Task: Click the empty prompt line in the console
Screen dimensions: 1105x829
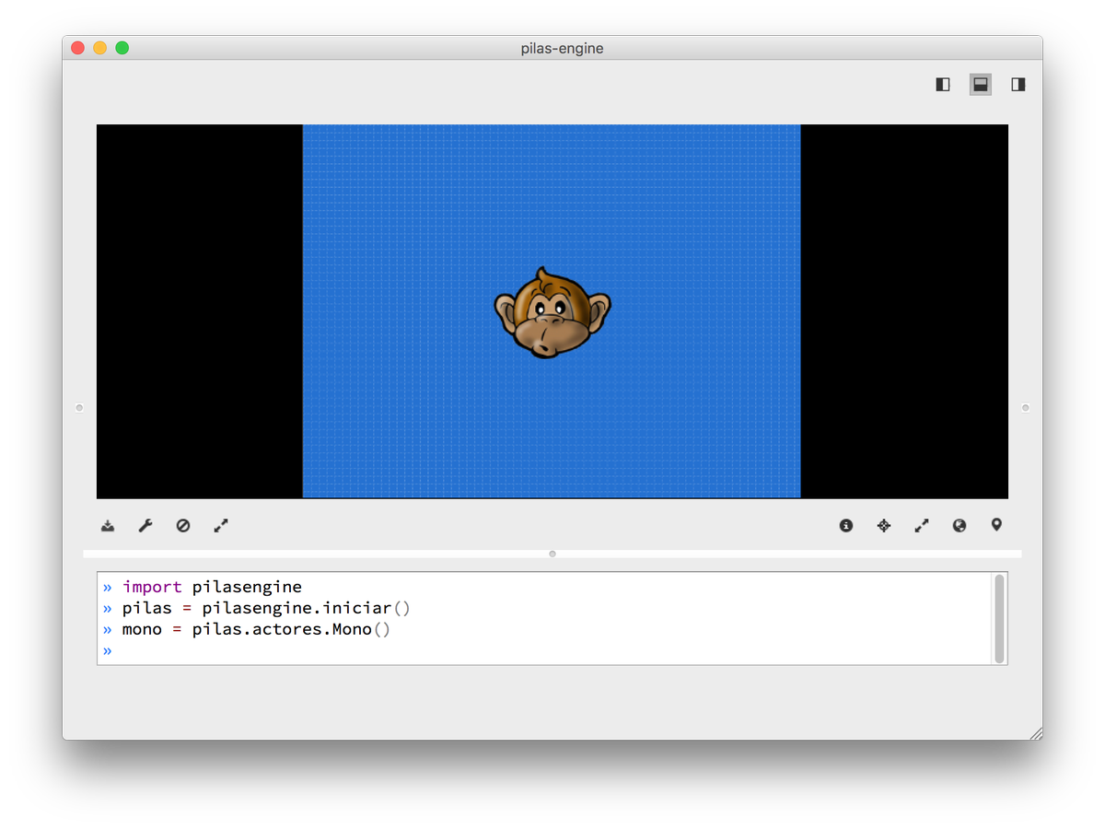Action: pos(543,651)
